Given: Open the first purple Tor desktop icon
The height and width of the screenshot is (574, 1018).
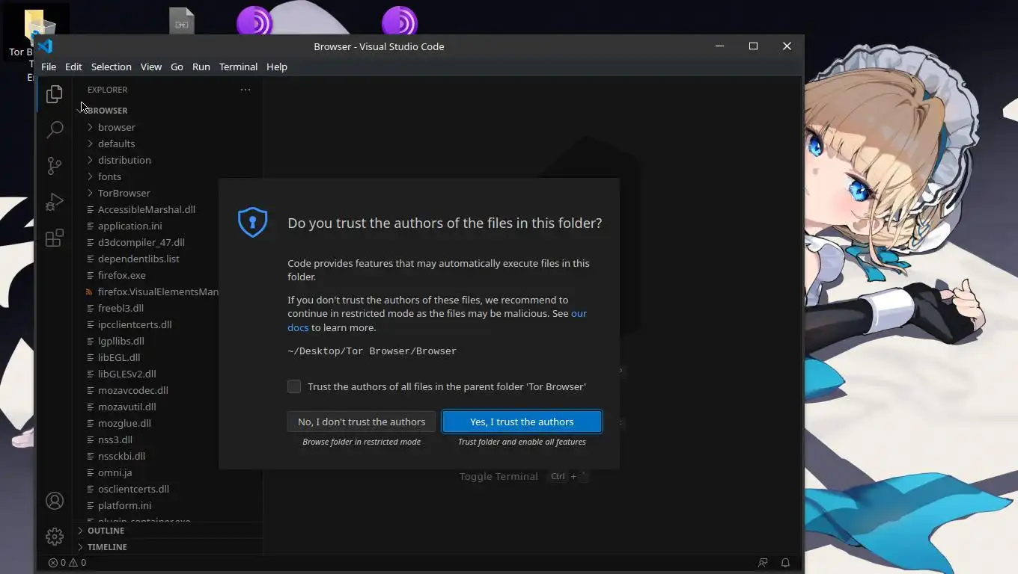Looking at the screenshot, I should (254, 21).
